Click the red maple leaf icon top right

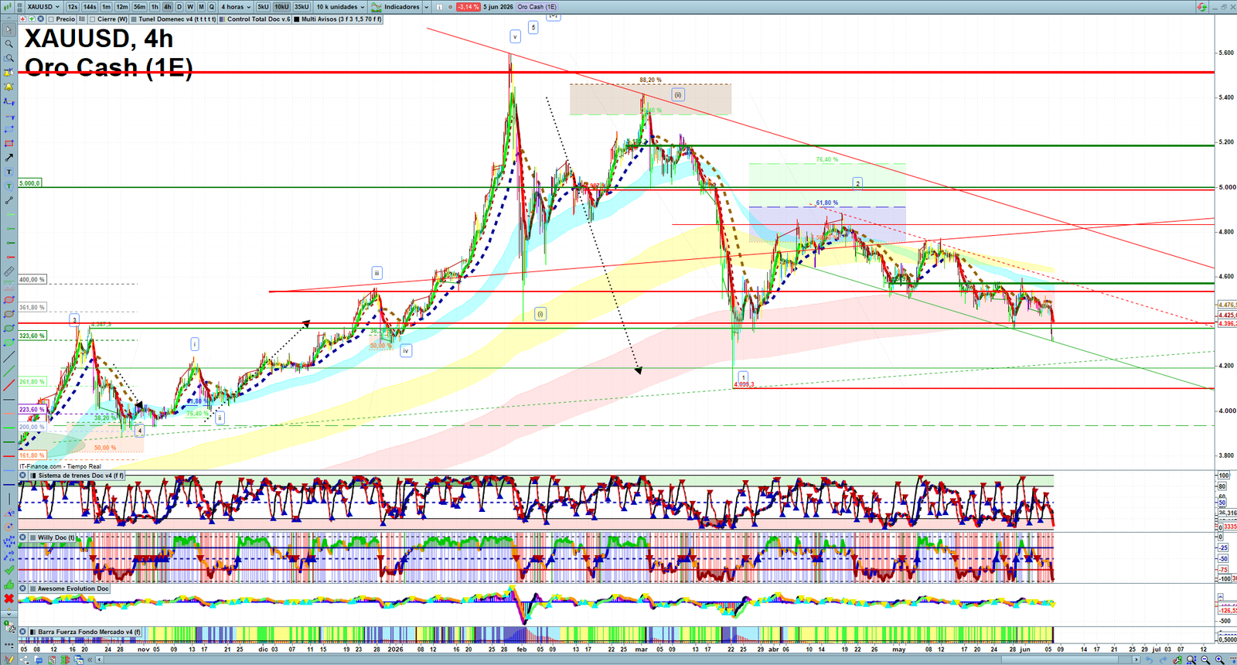click(x=1202, y=7)
